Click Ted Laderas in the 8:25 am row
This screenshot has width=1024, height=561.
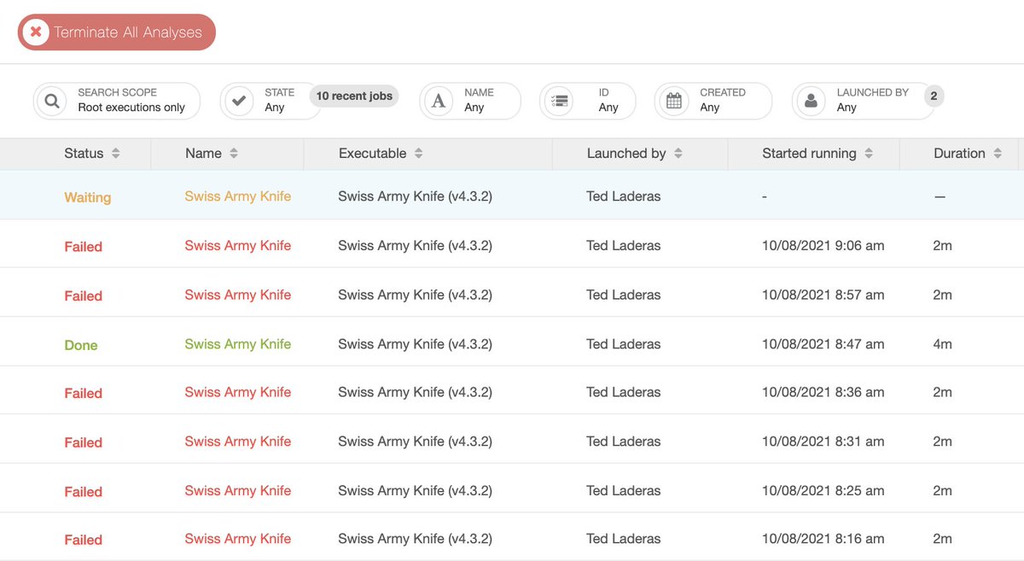pos(624,491)
